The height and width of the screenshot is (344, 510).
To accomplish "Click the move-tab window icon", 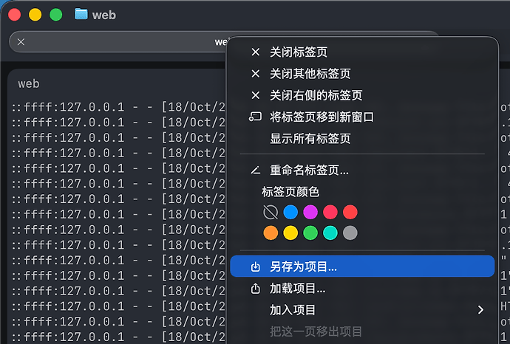I will click(x=255, y=117).
